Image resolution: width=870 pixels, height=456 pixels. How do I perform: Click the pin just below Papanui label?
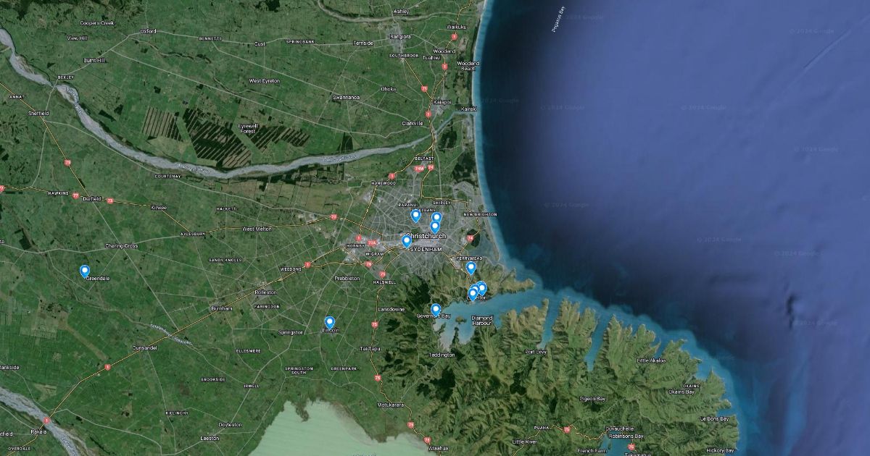pos(415,215)
